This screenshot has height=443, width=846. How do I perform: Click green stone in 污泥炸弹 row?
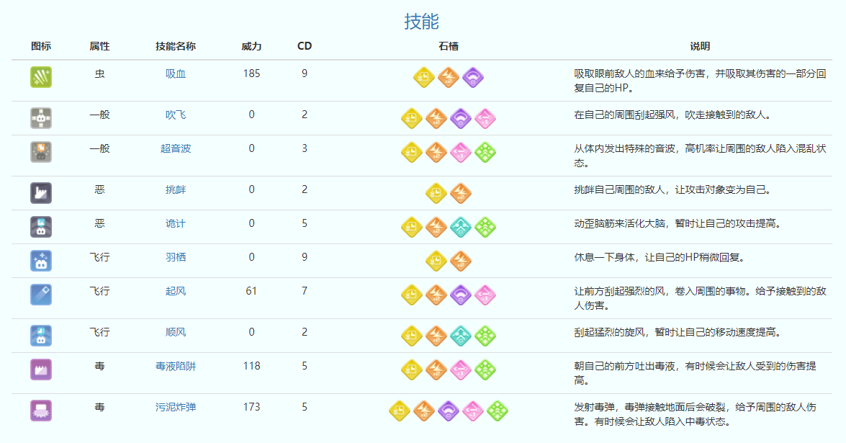(498, 411)
